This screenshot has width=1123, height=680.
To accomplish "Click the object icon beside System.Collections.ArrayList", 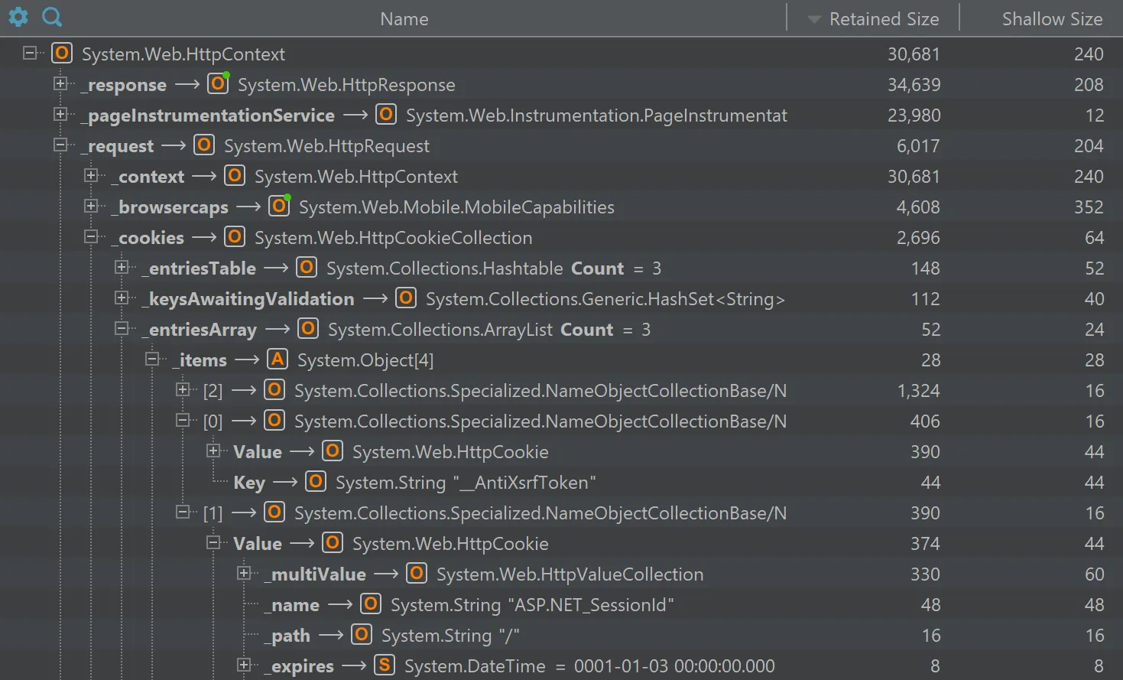I will click(308, 329).
